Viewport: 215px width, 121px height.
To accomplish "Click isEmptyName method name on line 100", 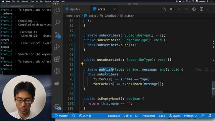I will (x=108, y=98).
